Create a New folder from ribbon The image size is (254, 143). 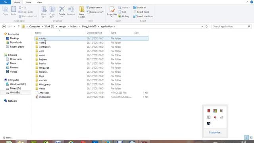click(x=82, y=12)
